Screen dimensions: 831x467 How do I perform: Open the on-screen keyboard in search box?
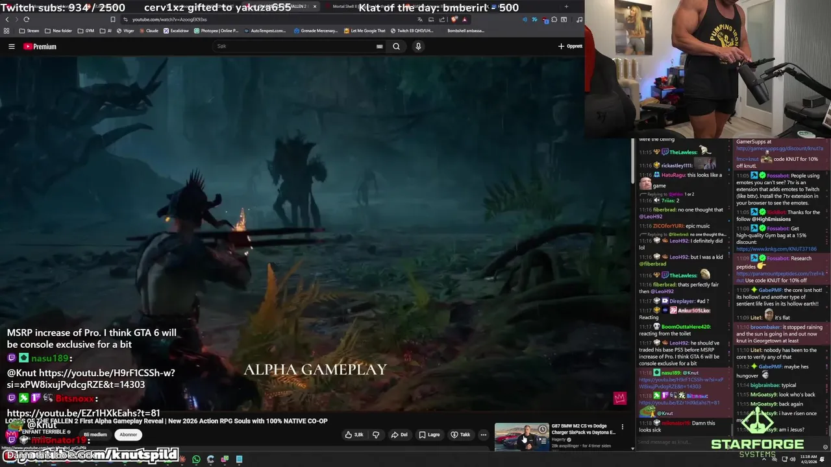coord(379,46)
